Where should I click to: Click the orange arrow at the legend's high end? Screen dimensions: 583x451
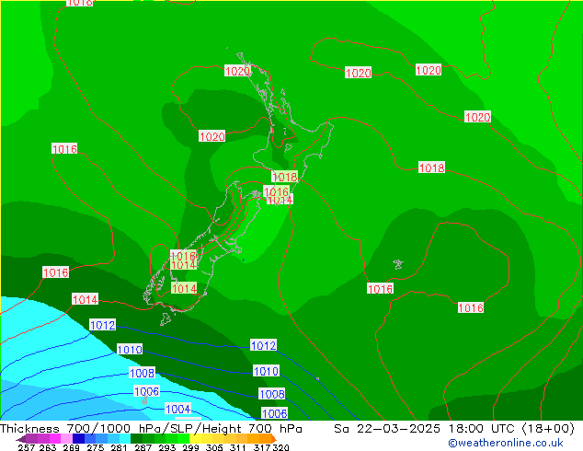(x=274, y=439)
